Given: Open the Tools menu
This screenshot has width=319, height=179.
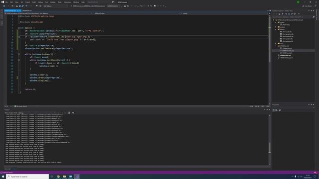Looking at the screenshot, I should pos(60,2).
